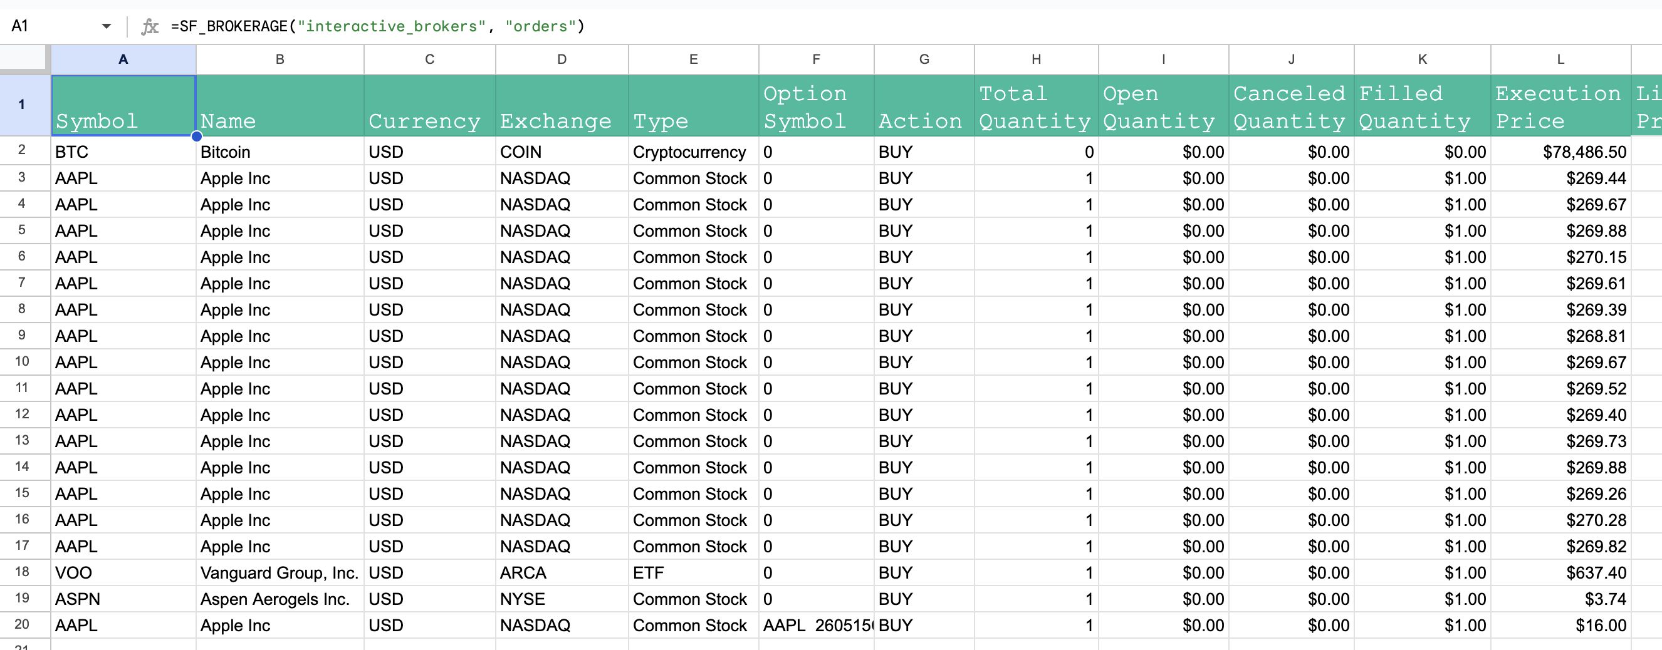Click the Option Symbol header cell
This screenshot has width=1662, height=650.
click(x=816, y=106)
